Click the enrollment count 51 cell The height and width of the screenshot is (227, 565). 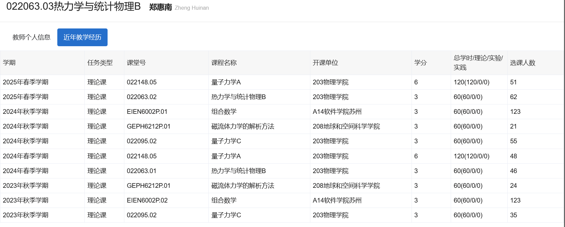[x=513, y=82]
